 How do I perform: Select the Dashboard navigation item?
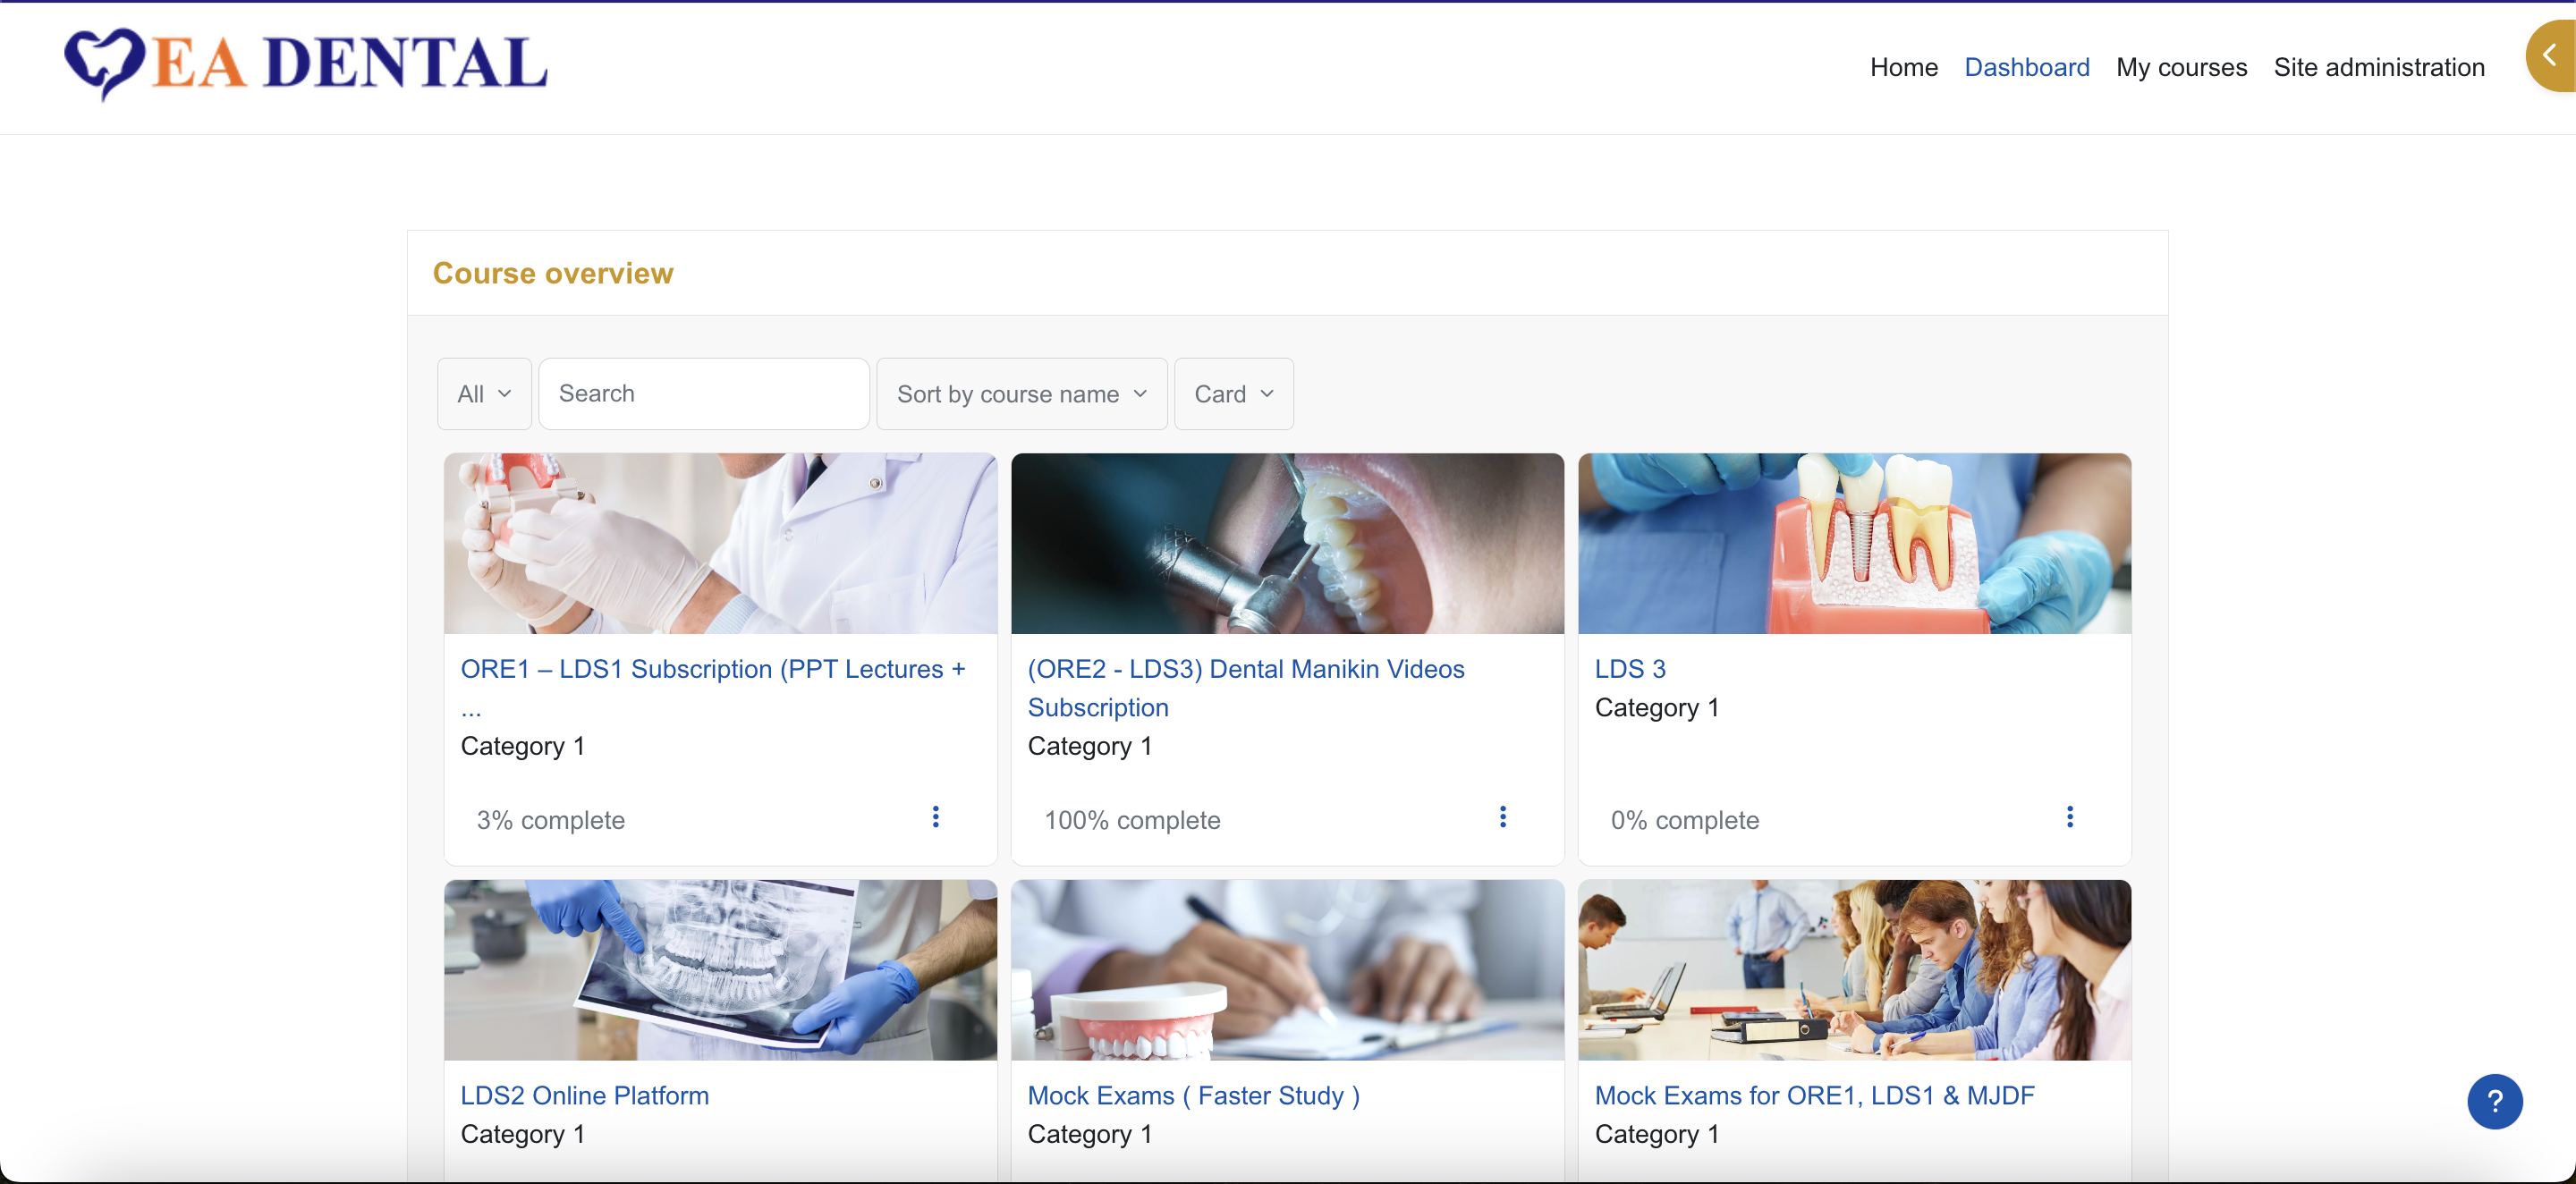pyautogui.click(x=2026, y=67)
